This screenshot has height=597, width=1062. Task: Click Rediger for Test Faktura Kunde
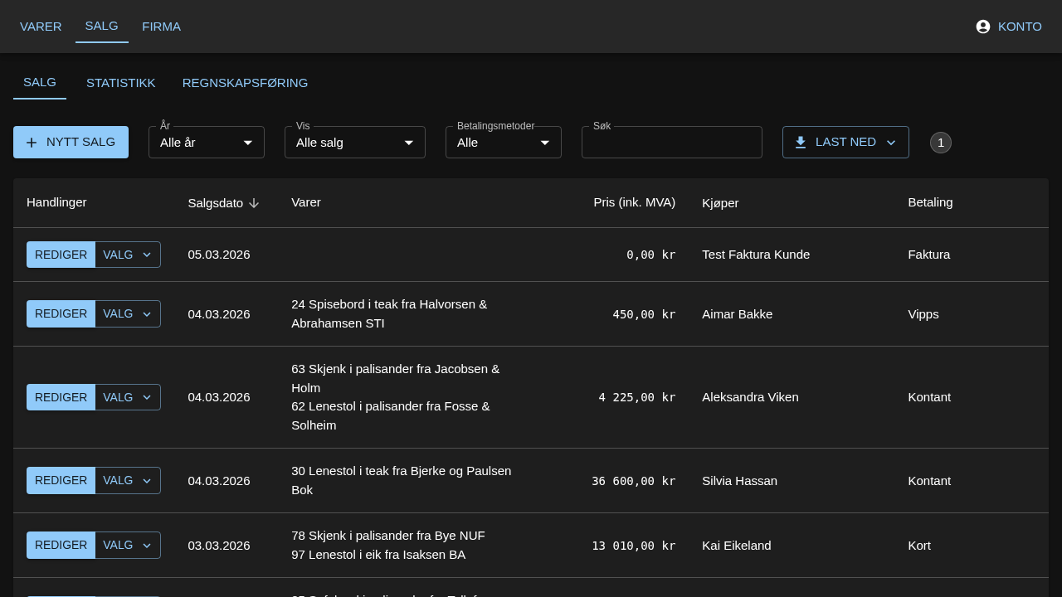click(x=61, y=255)
